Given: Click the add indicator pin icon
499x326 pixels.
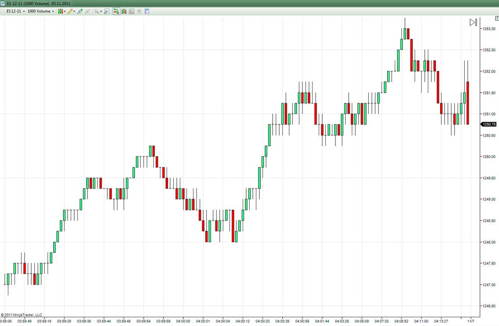Looking at the screenshot, I should point(80,11).
